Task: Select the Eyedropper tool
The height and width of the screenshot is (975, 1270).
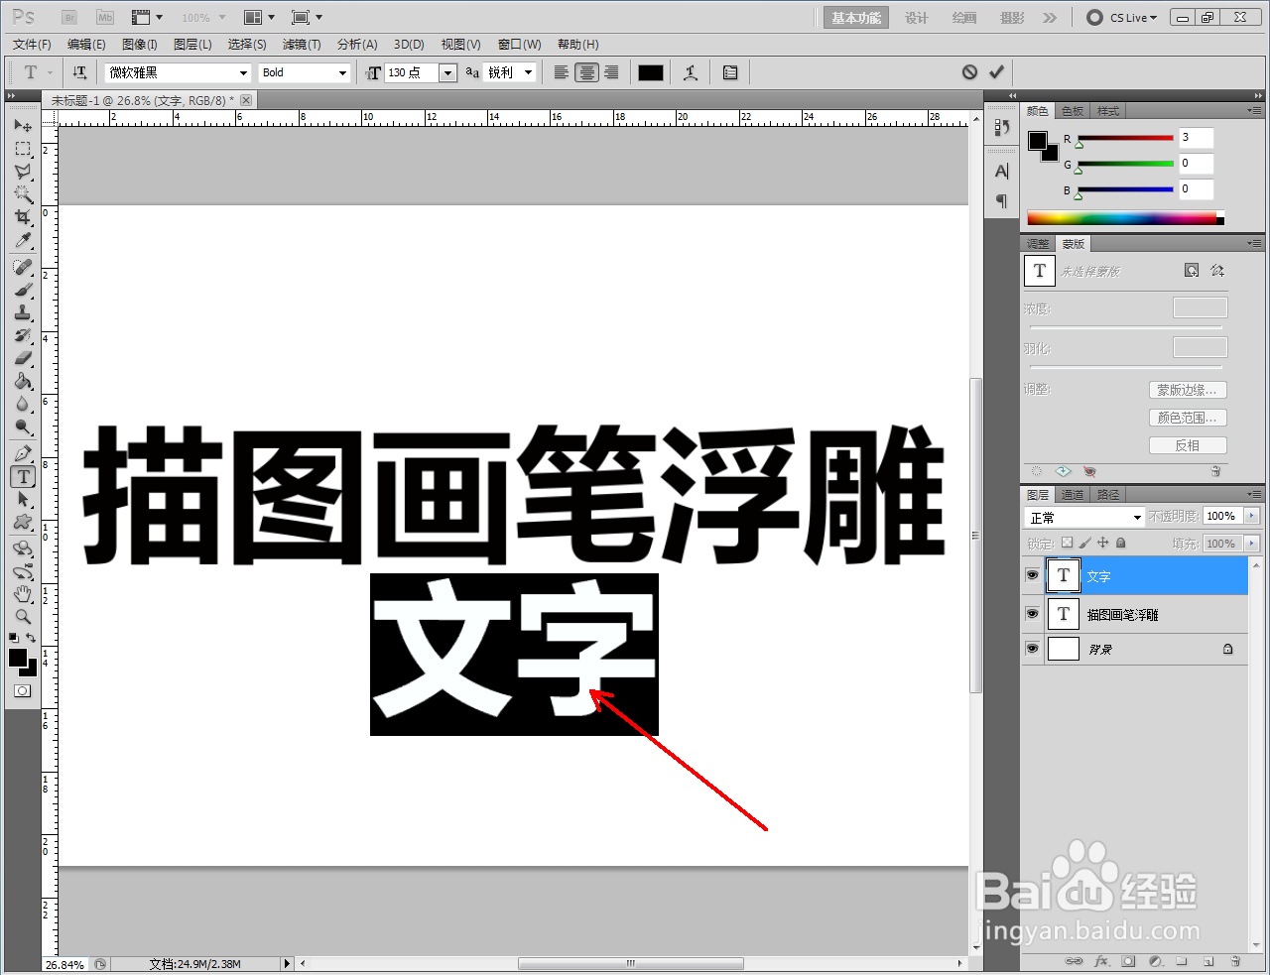Action: point(23,240)
